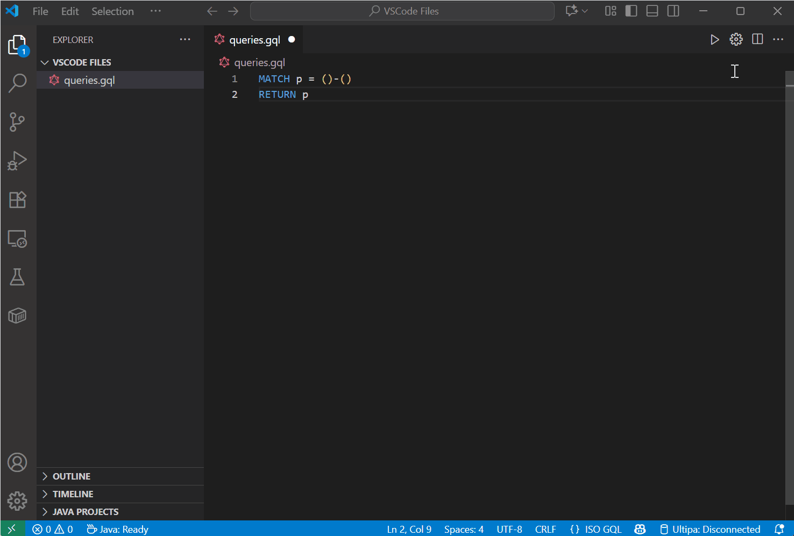Expand the TIMELINE section

(x=73, y=494)
